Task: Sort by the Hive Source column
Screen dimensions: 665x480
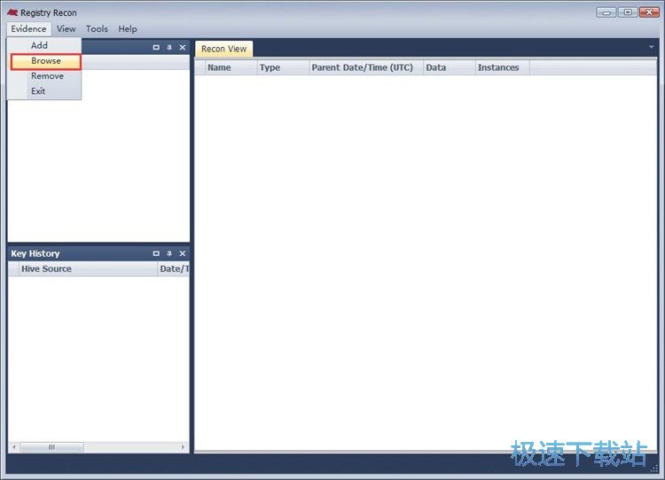Action: click(88, 269)
